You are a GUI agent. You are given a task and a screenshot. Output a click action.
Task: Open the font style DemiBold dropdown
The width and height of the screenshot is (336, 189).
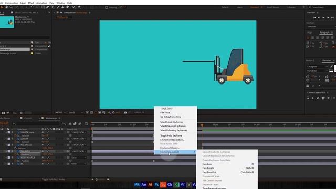[317, 71]
